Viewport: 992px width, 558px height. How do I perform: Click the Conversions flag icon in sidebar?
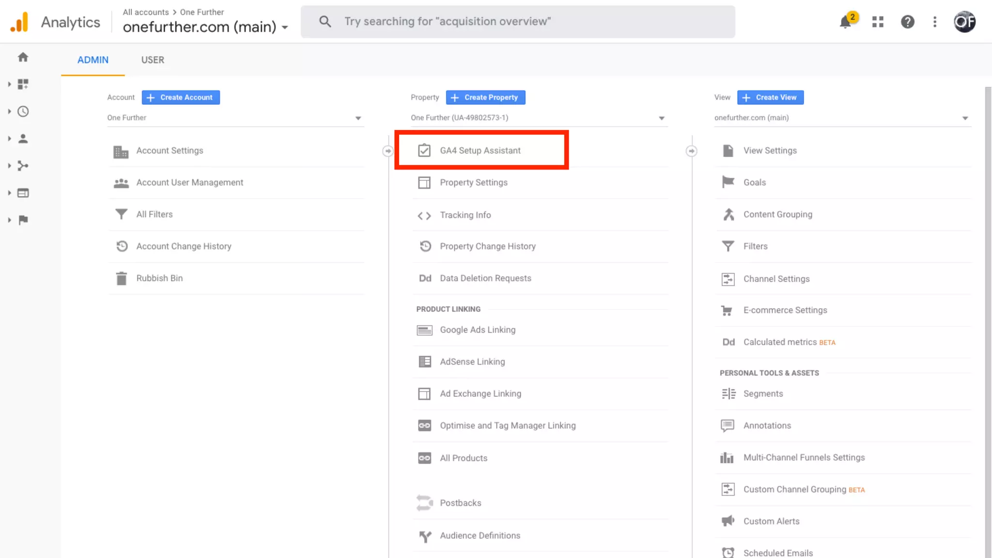tap(23, 220)
